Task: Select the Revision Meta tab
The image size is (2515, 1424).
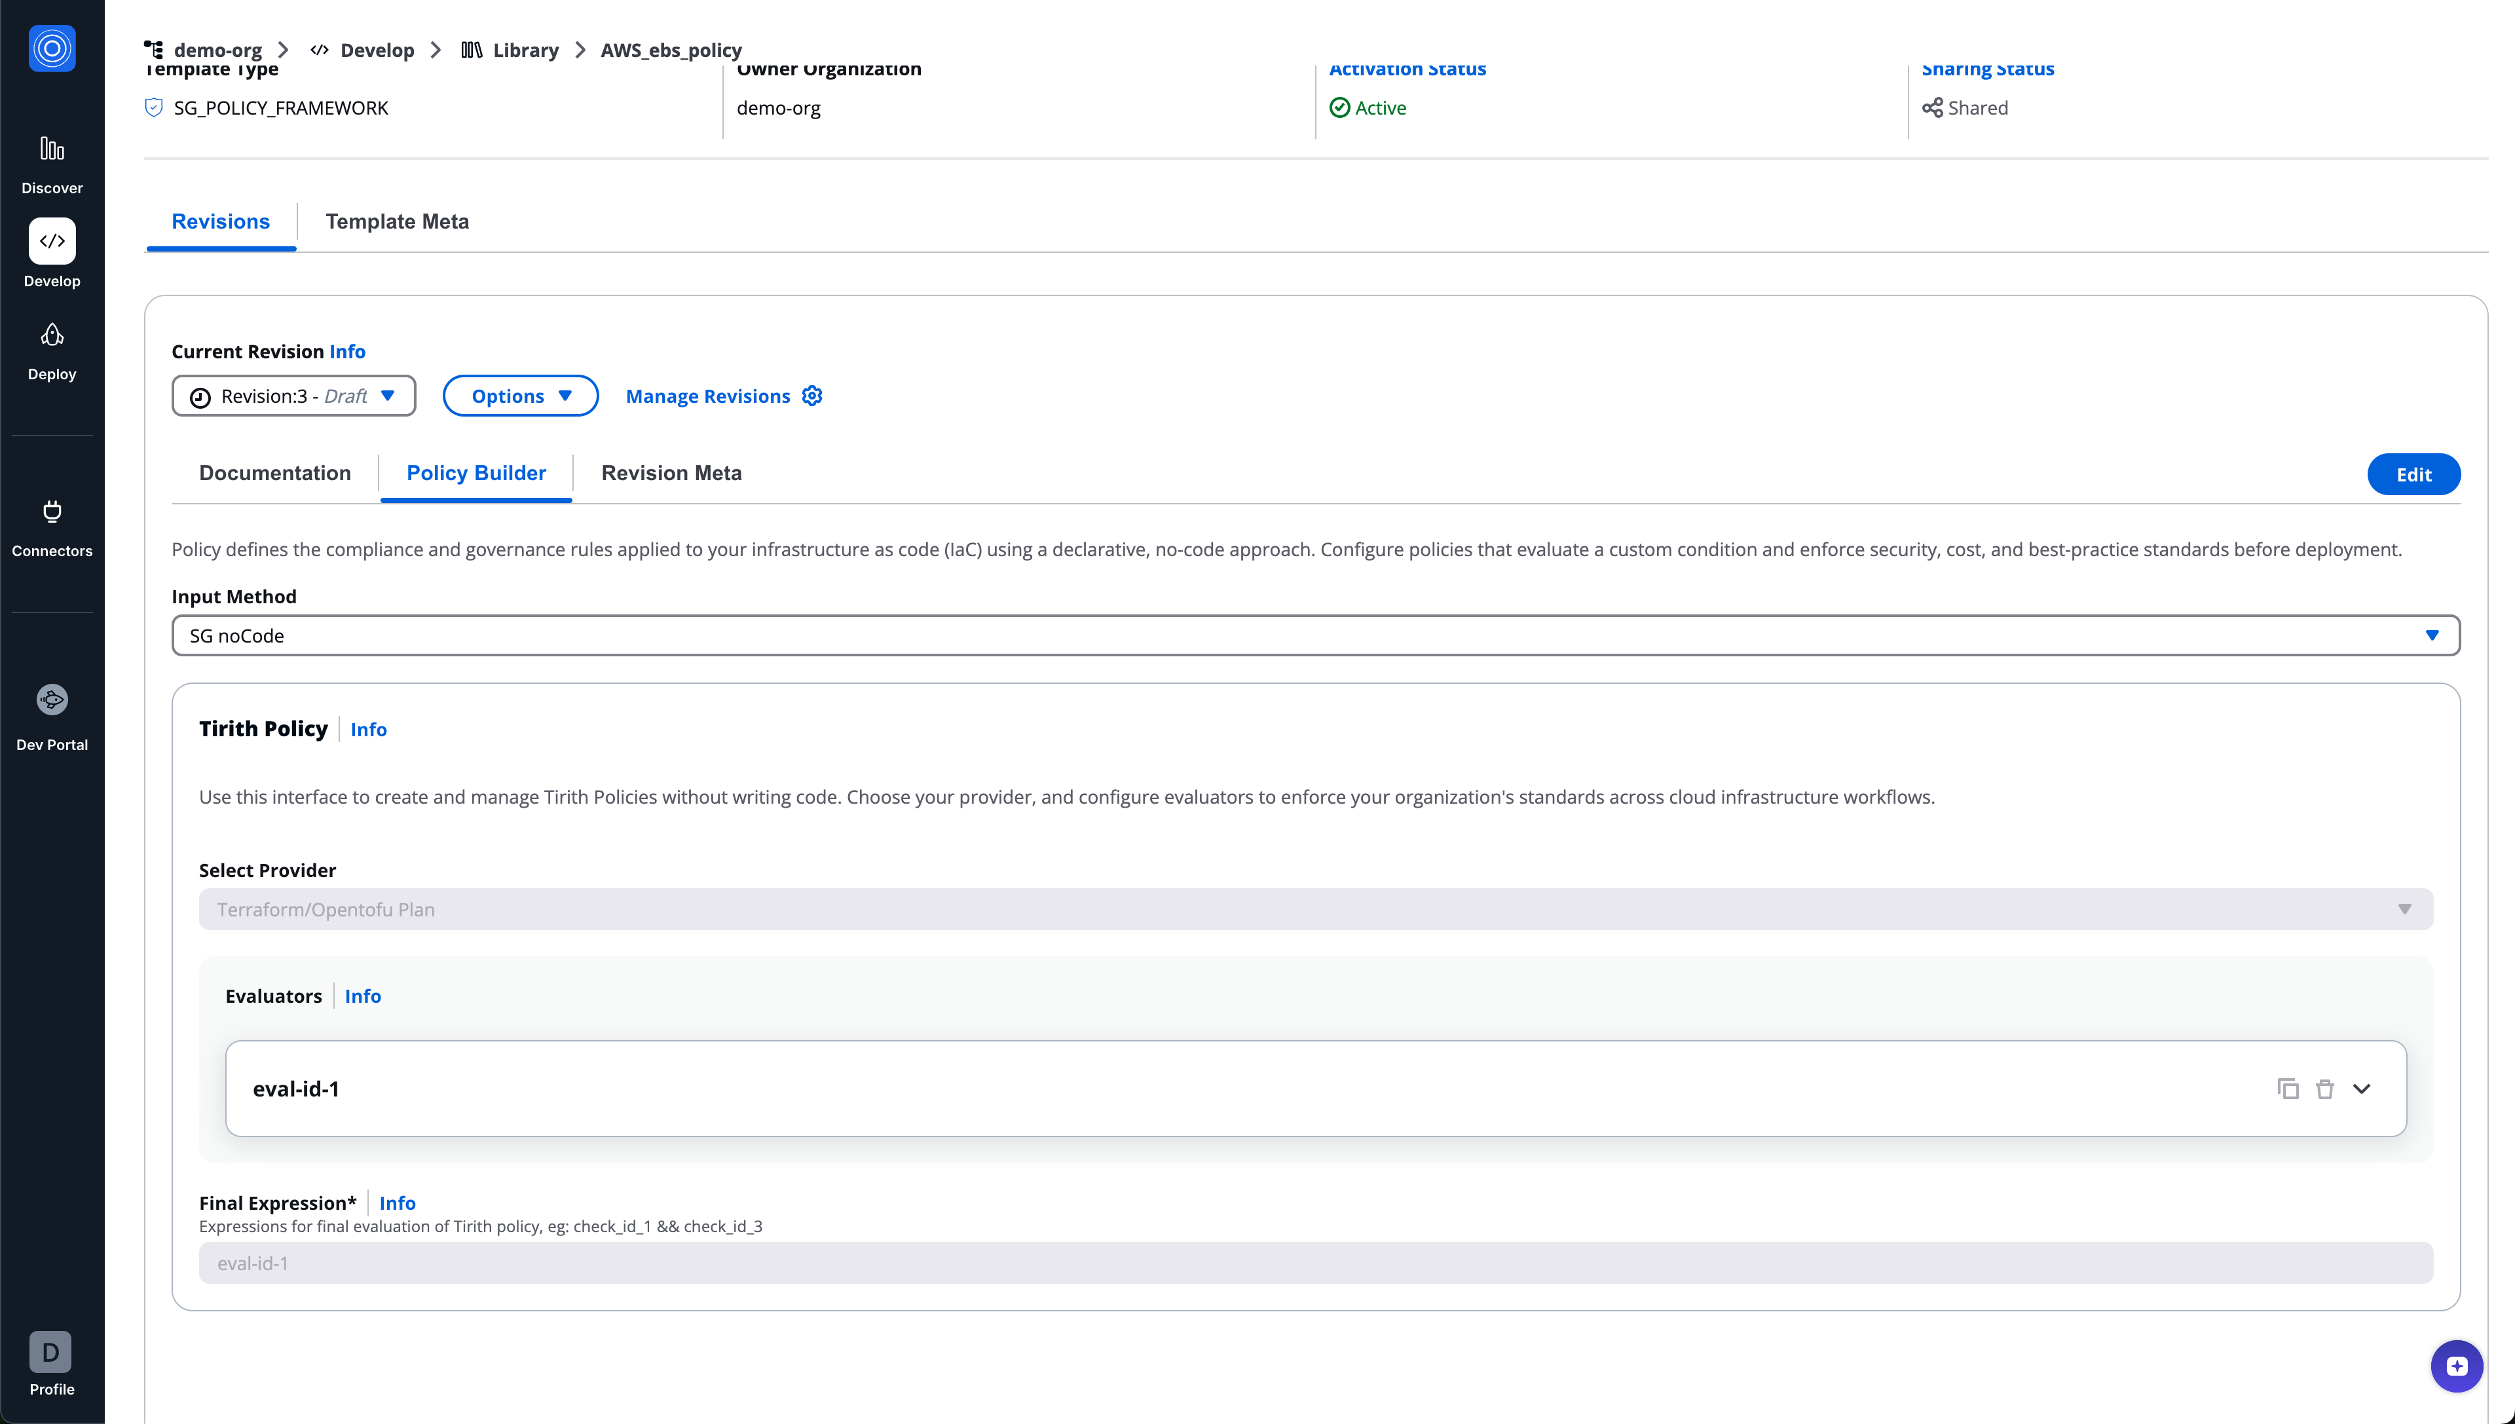Action: coord(671,472)
